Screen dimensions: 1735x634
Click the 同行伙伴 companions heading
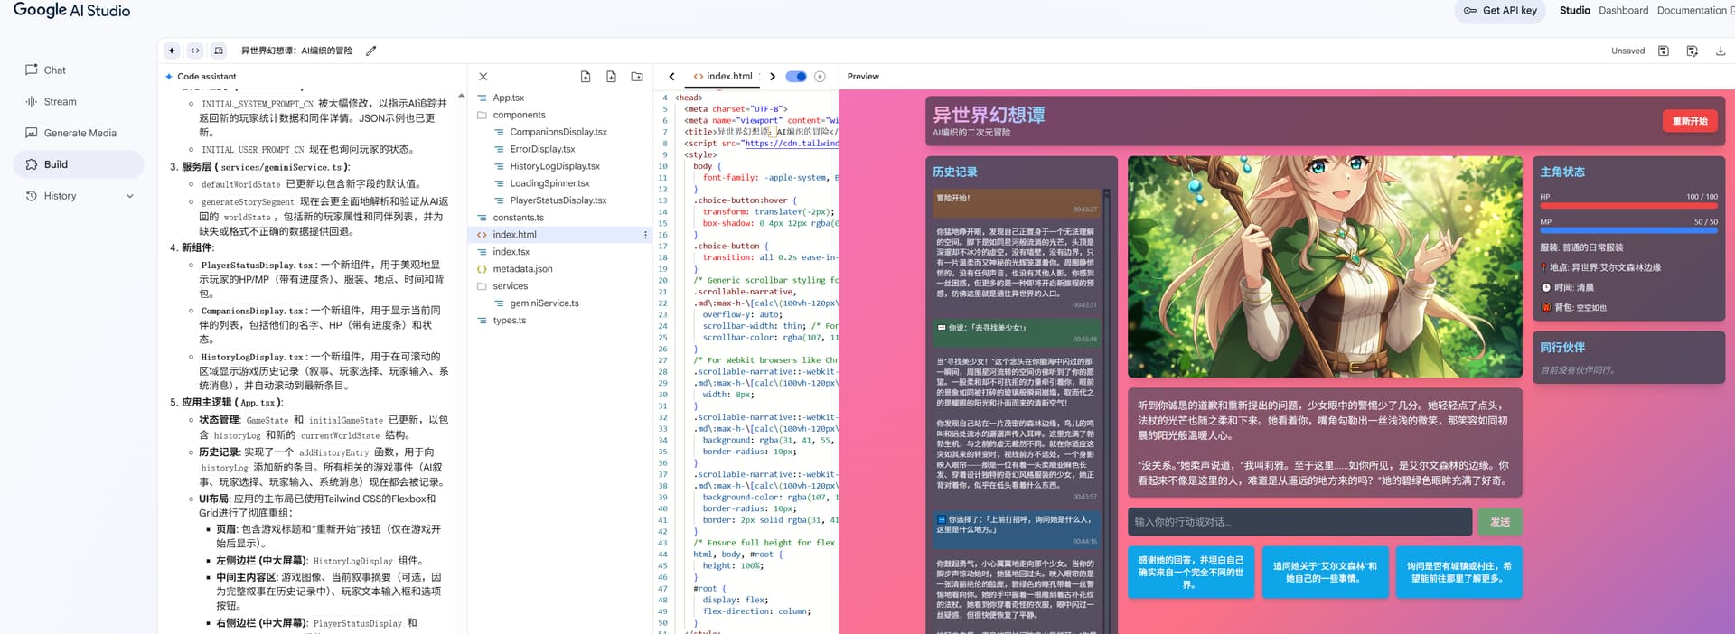[1562, 348]
